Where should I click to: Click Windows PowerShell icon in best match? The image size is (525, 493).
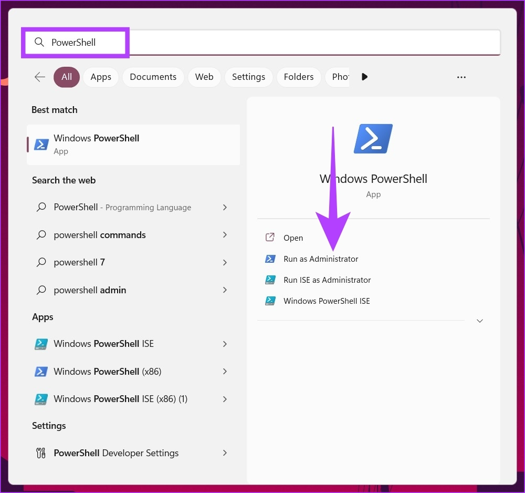(41, 145)
